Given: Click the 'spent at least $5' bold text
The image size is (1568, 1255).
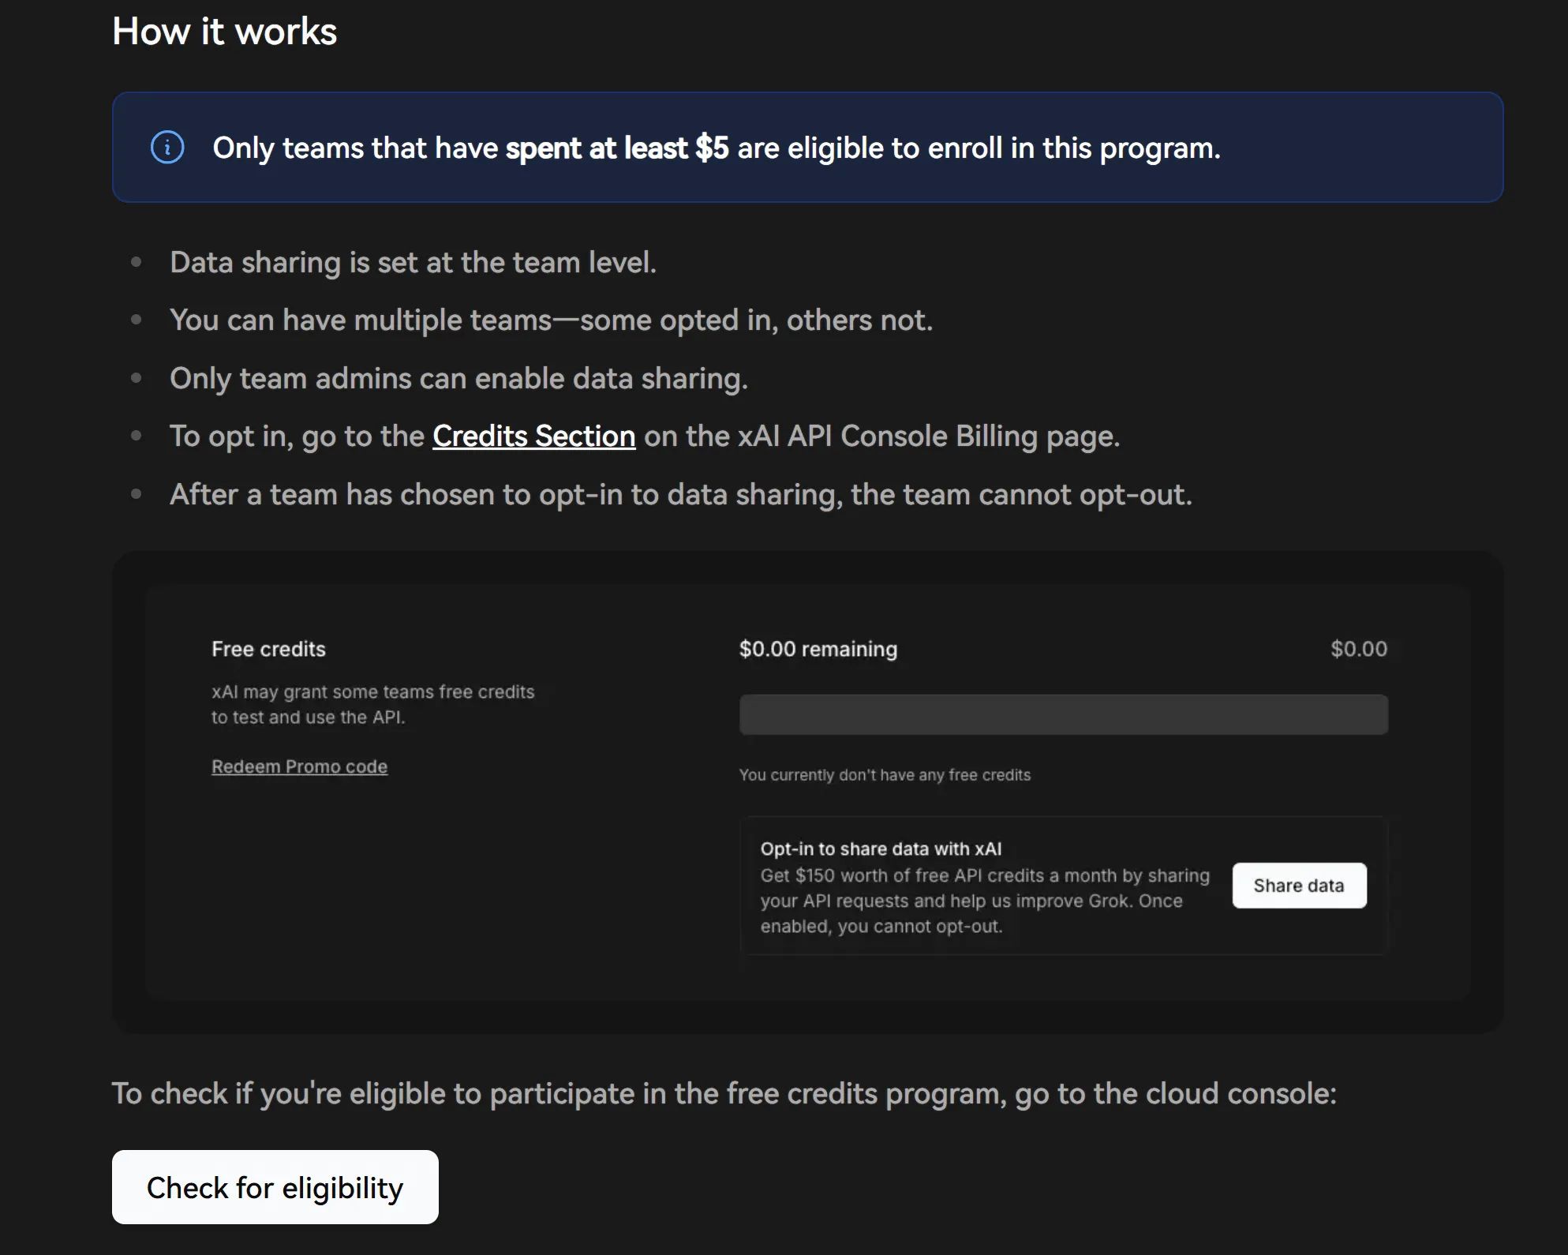Looking at the screenshot, I should [x=616, y=148].
